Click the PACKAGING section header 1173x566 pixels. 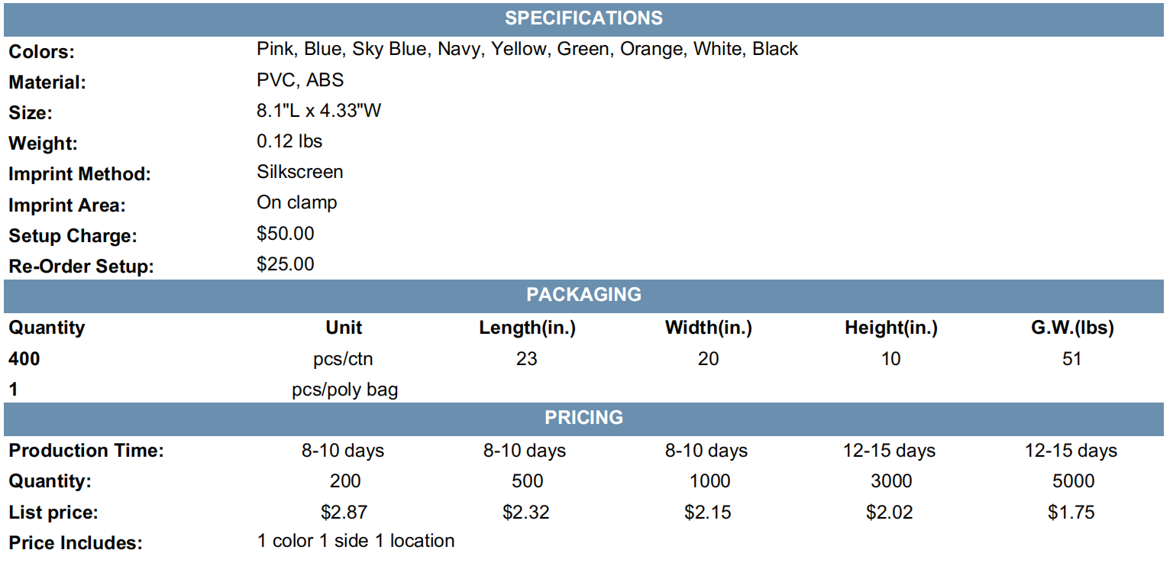click(x=584, y=295)
